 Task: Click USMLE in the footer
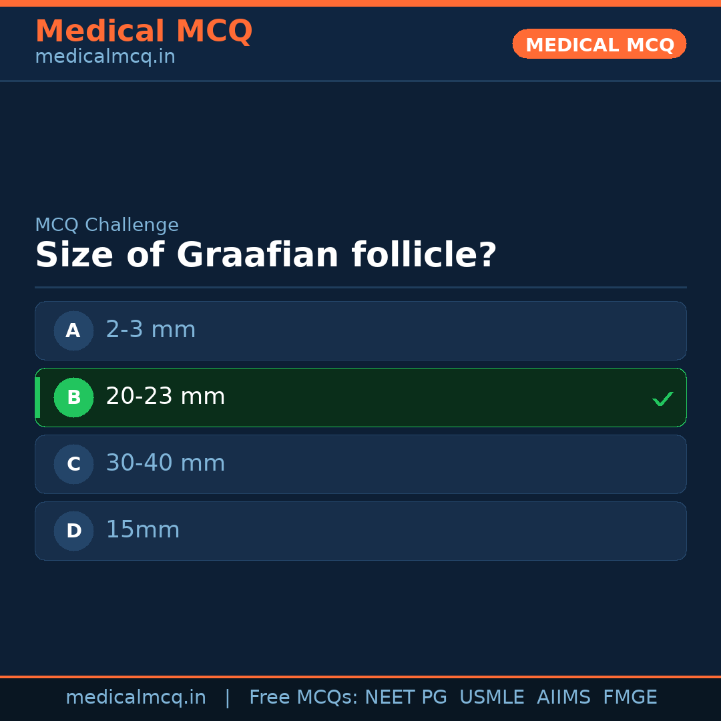click(491, 698)
